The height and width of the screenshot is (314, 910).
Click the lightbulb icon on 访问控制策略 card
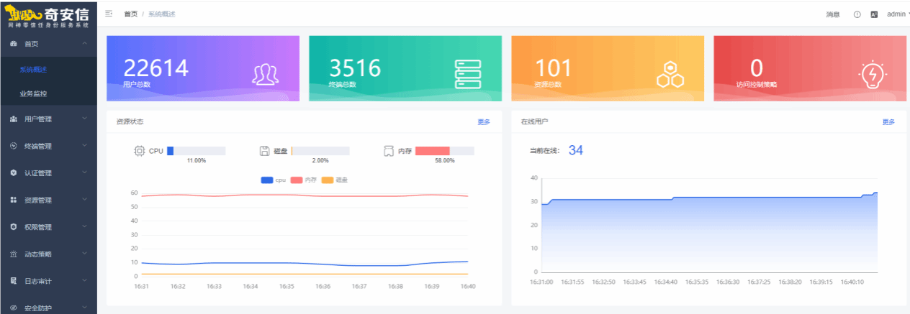tap(873, 73)
